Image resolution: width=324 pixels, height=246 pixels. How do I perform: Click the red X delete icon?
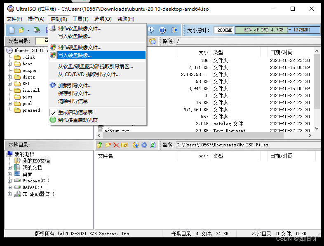click(116, 145)
